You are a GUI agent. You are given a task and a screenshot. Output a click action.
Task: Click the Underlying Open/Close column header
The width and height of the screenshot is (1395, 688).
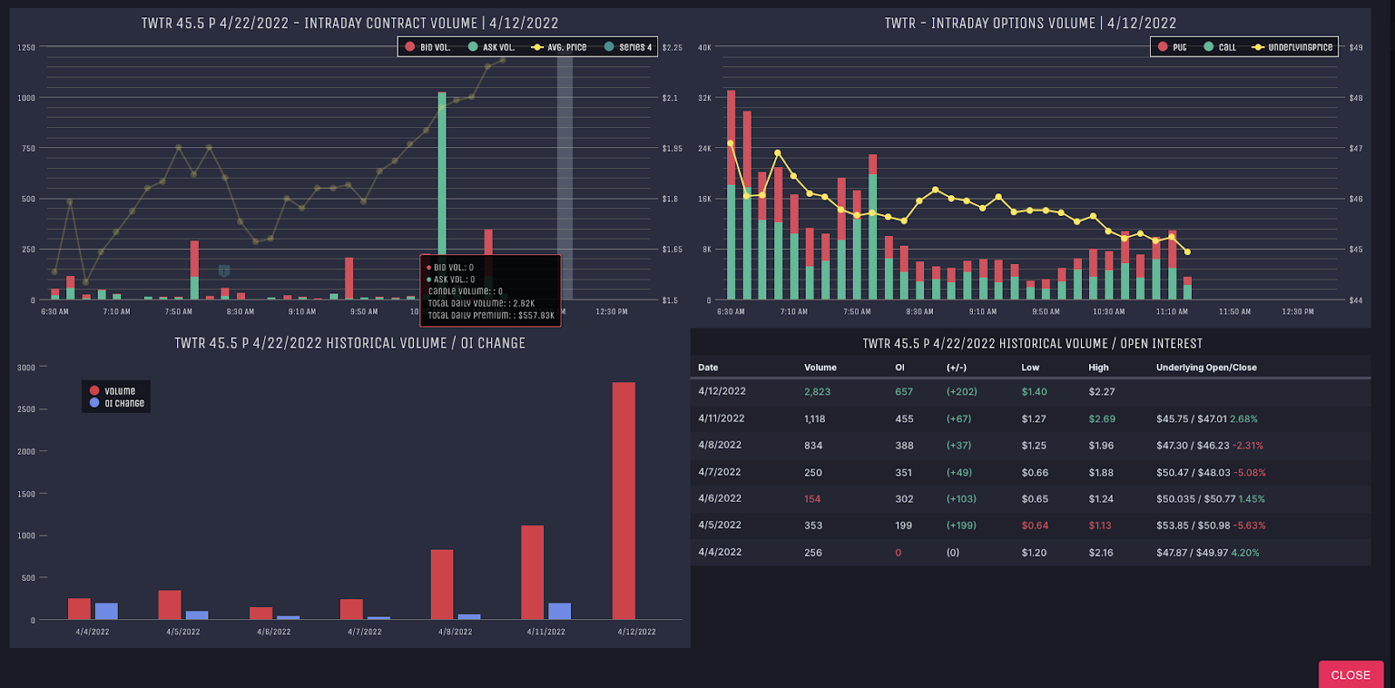click(1207, 368)
